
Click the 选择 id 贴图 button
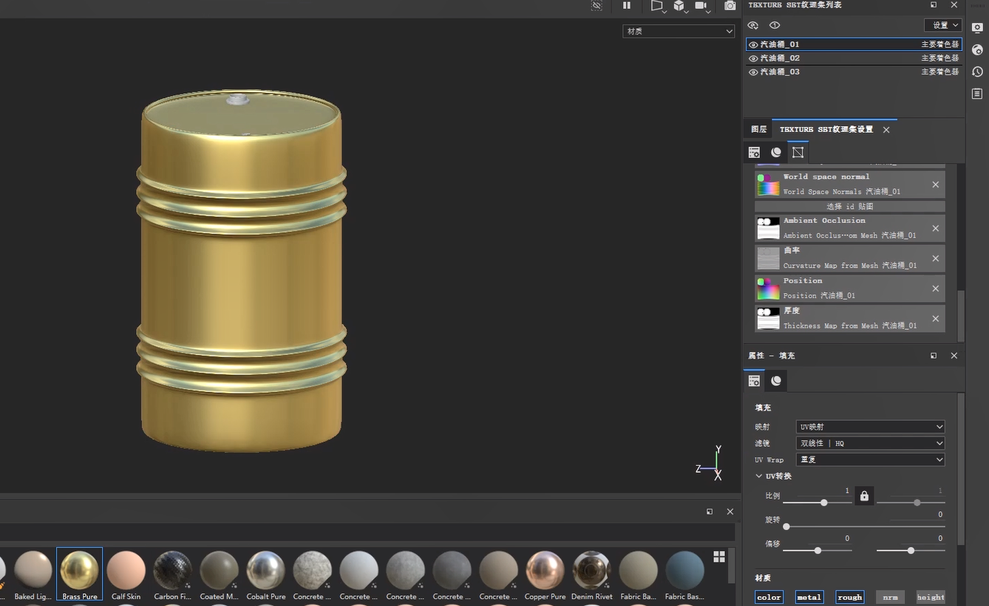pyautogui.click(x=849, y=207)
